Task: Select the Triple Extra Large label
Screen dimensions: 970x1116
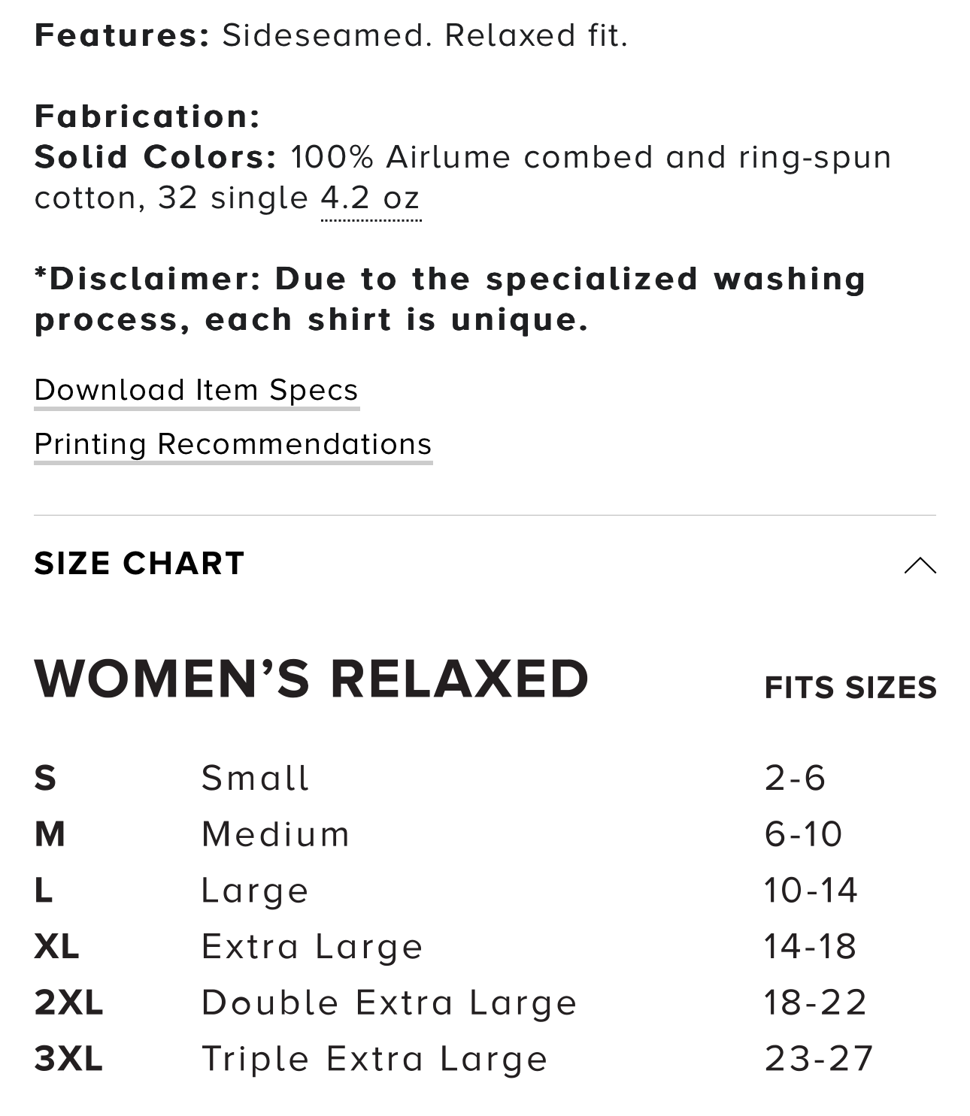Action: (x=374, y=1059)
